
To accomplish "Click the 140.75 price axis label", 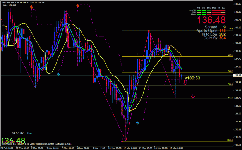I will tap(238, 20).
